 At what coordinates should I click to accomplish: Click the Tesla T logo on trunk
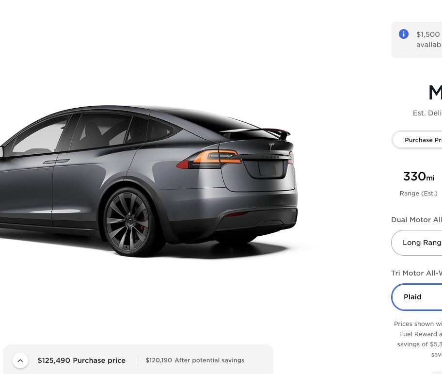point(272,146)
